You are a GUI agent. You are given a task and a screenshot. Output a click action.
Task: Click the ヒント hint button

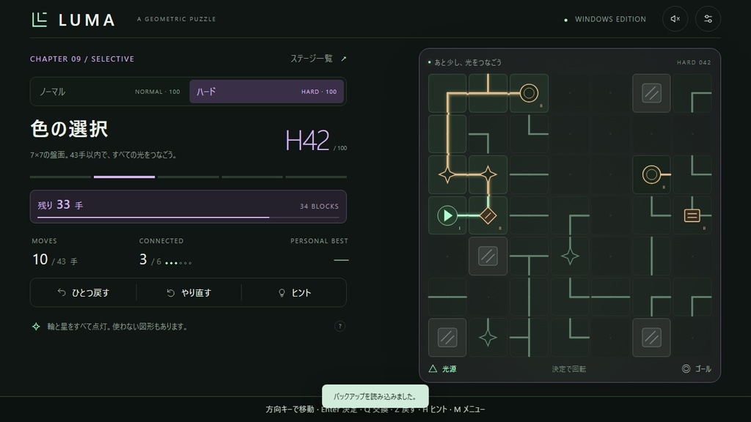point(294,292)
